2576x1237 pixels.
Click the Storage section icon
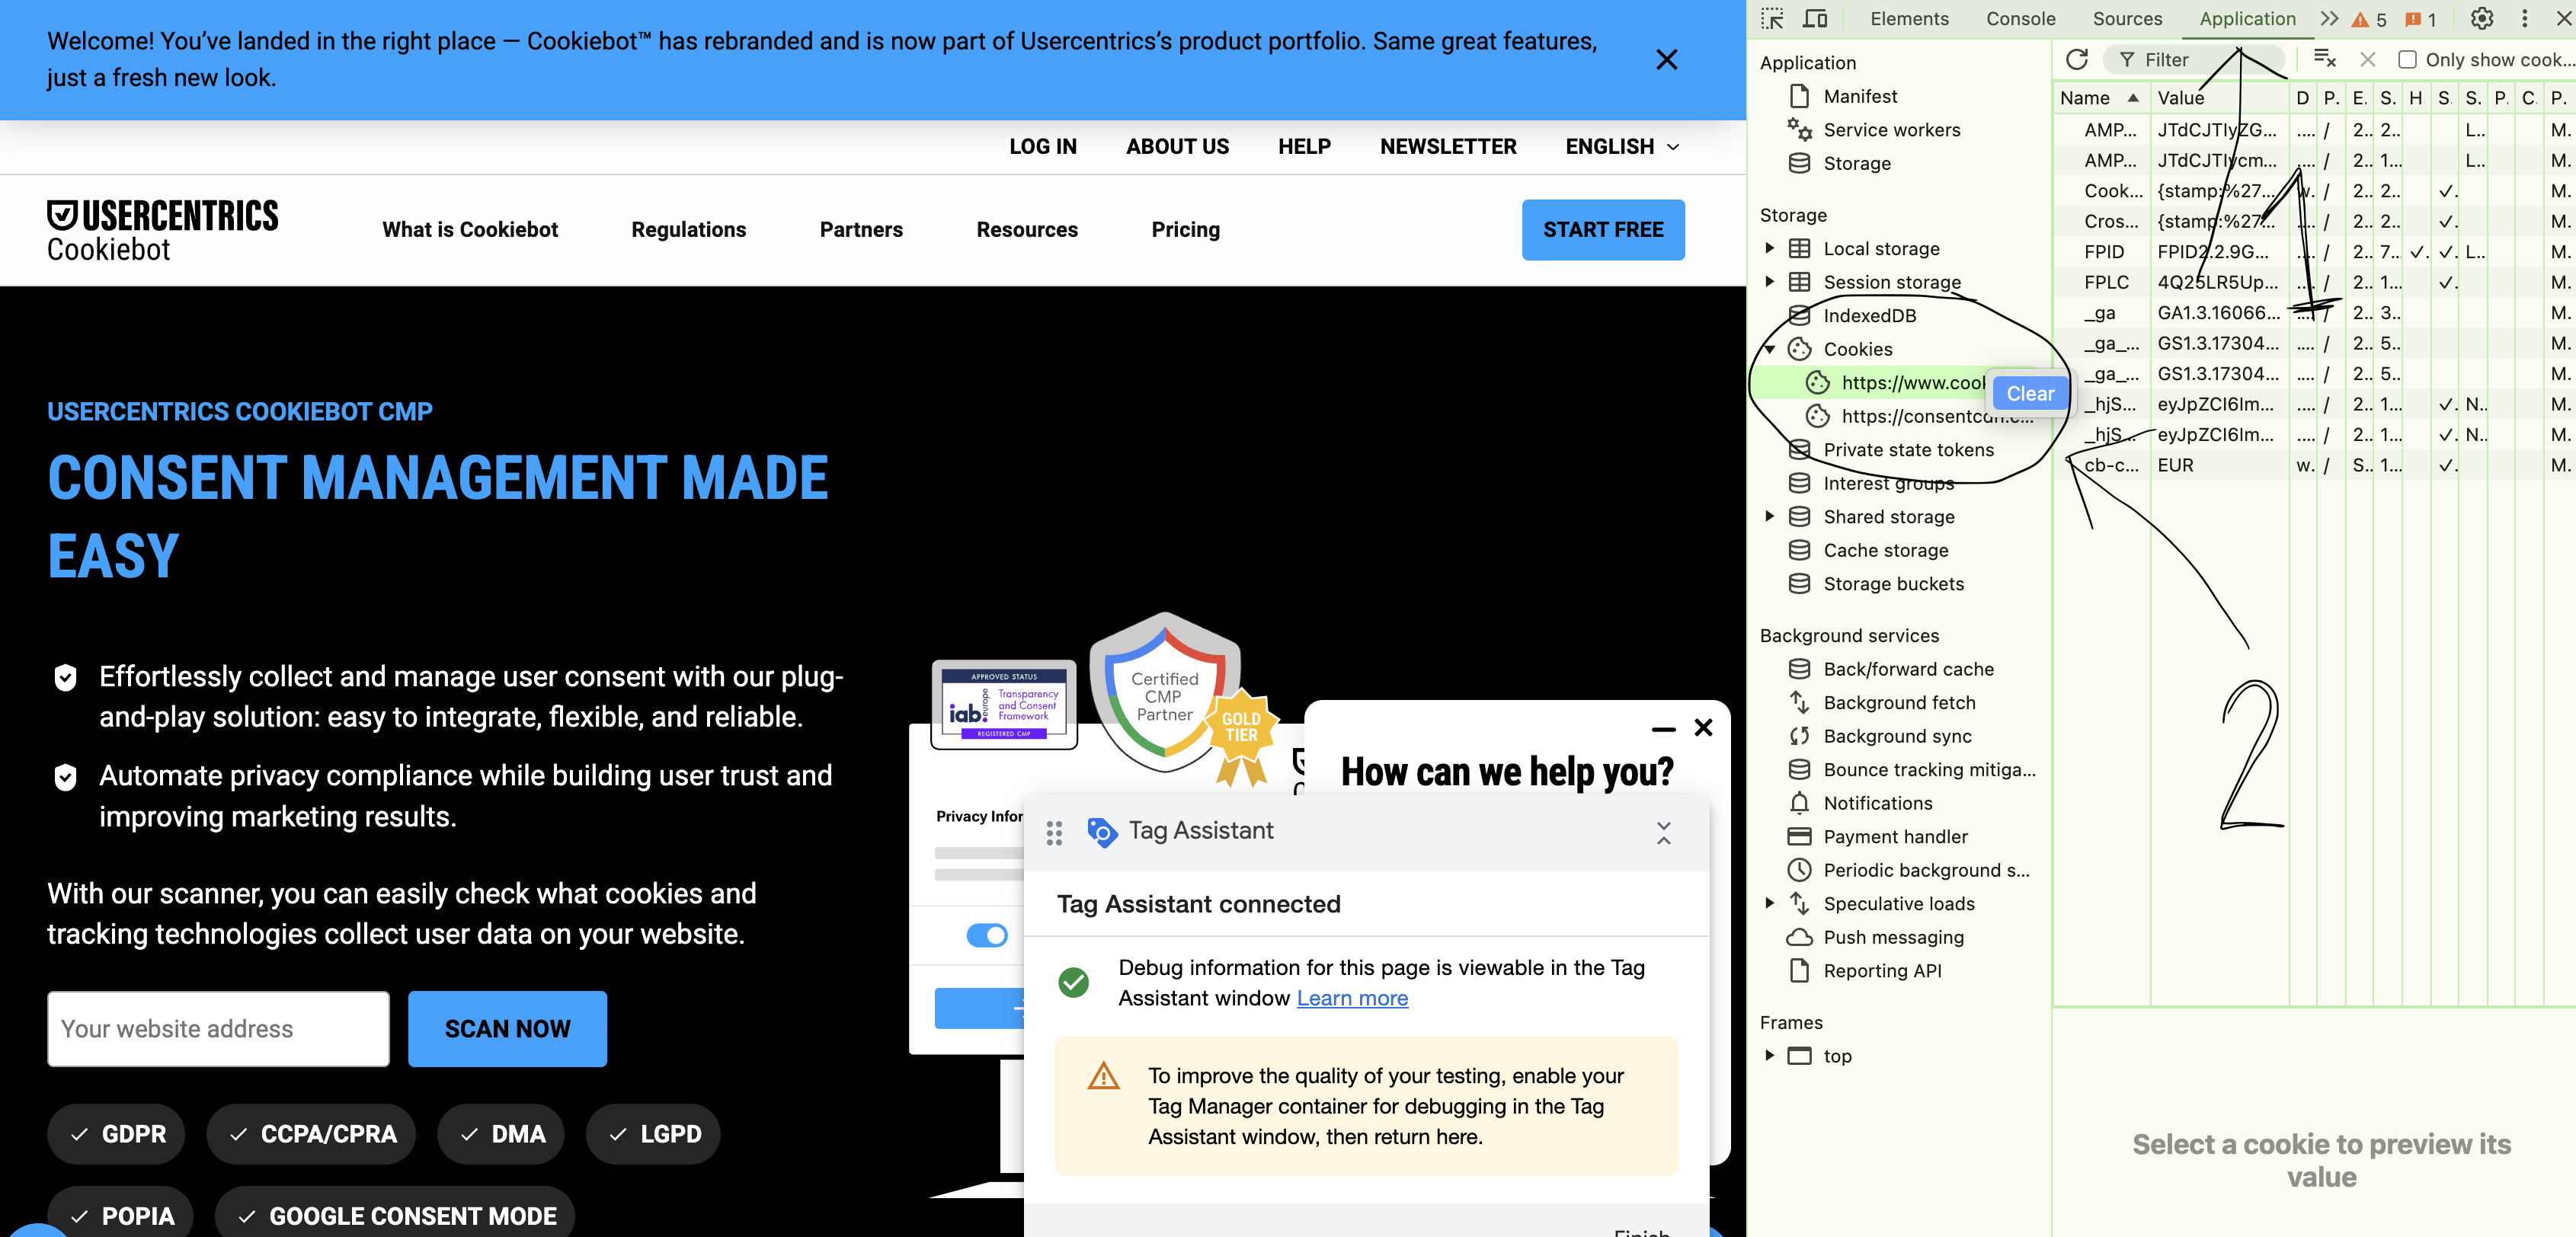(x=1800, y=163)
